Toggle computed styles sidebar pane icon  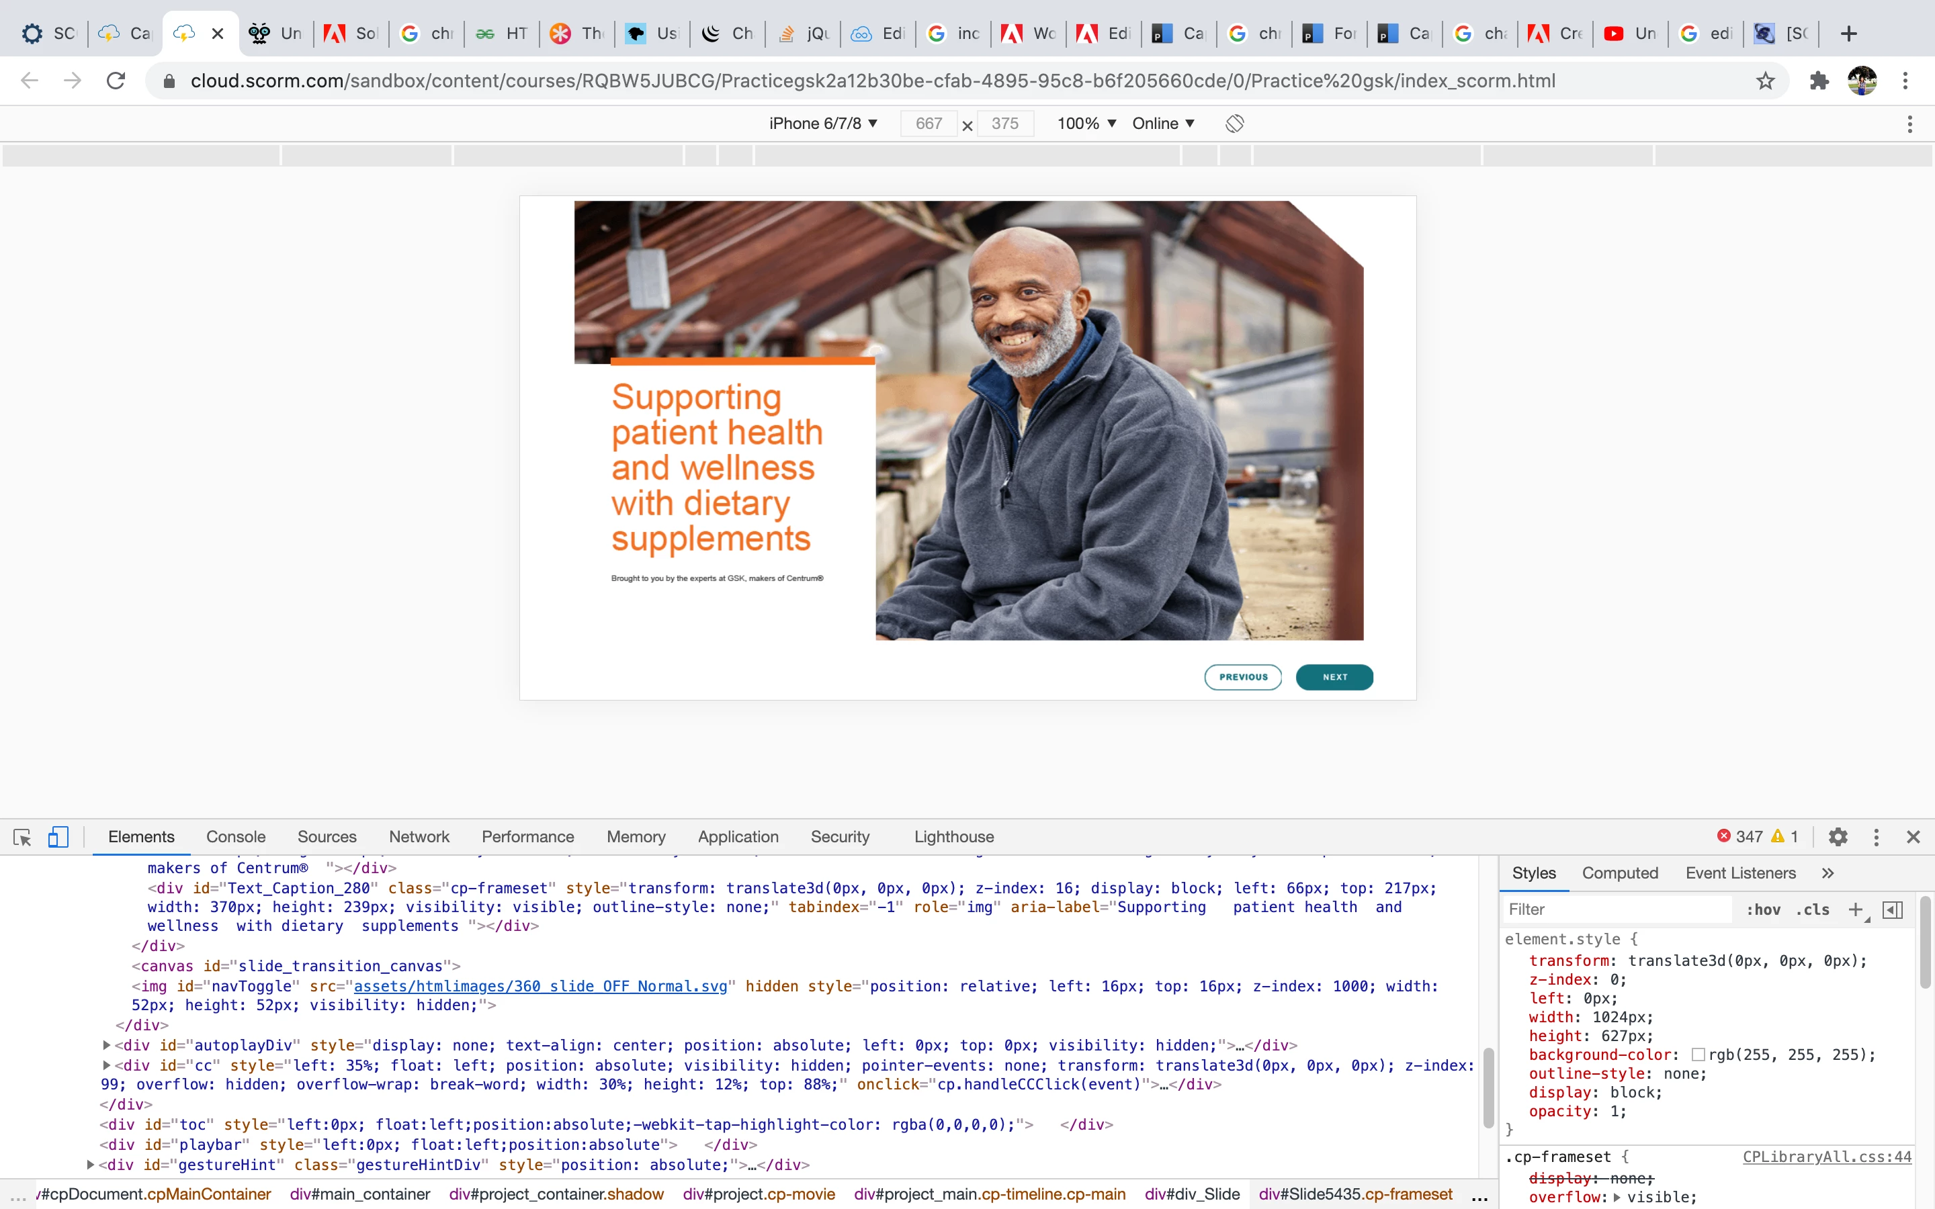pyautogui.click(x=1893, y=909)
